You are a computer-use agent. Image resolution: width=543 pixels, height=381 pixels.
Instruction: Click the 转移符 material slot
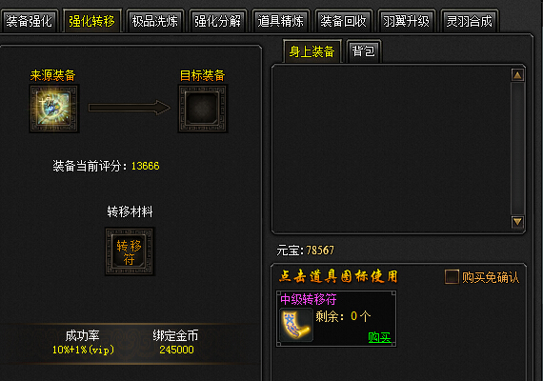click(130, 251)
